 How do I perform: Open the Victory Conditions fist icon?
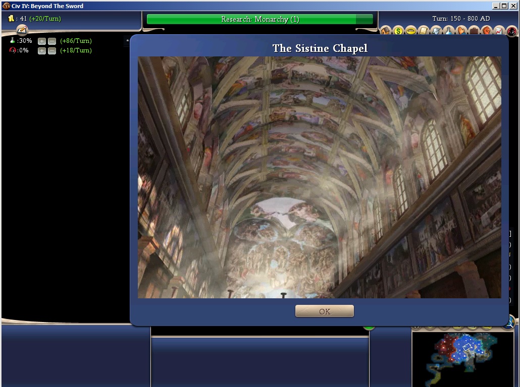(x=487, y=31)
